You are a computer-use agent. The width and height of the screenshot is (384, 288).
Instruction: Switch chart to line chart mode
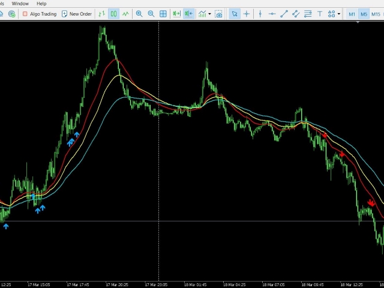pyautogui.click(x=125, y=14)
